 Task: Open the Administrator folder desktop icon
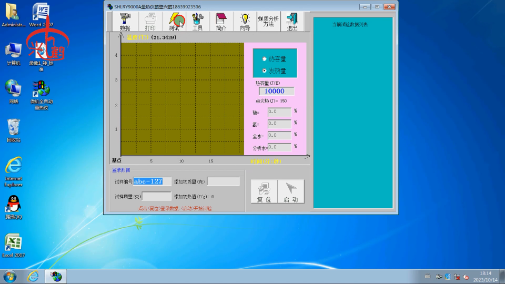[x=13, y=15]
